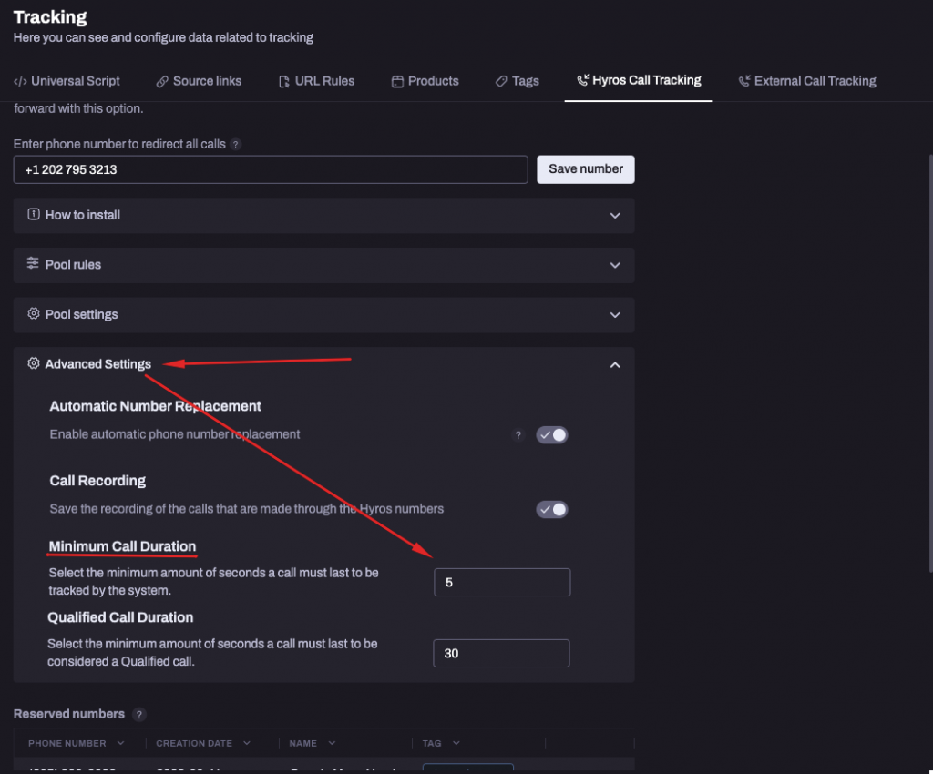Click the Source links chain icon

[x=163, y=81]
